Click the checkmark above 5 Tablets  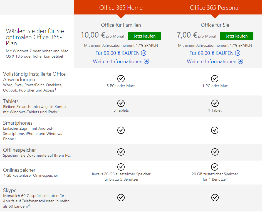[121, 103]
